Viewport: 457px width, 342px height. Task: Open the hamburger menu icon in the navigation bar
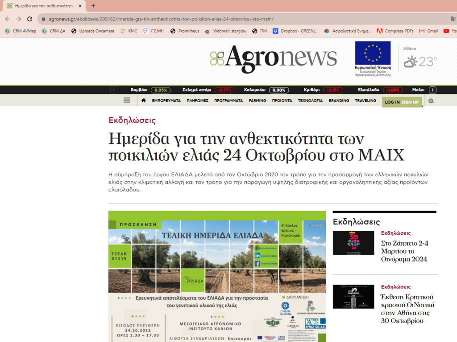coord(127,100)
